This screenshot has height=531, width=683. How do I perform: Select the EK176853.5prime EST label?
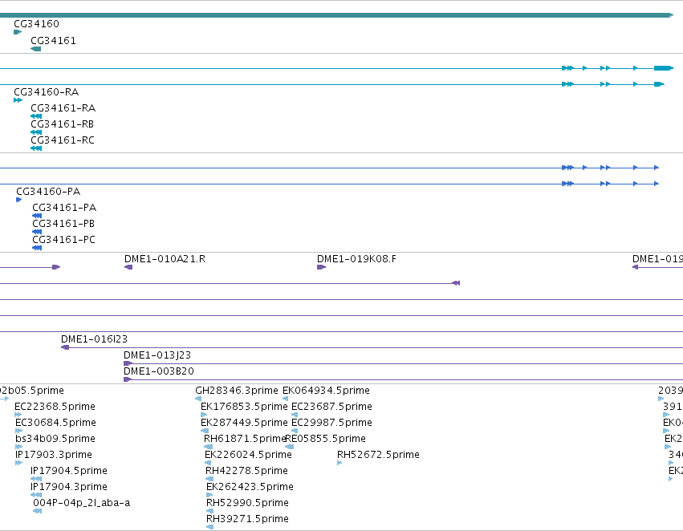tap(244, 407)
